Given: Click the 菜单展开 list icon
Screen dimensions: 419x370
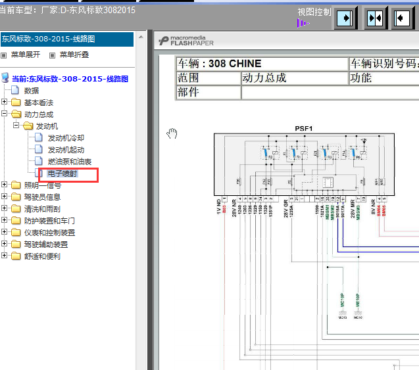Looking at the screenshot, I should (3, 55).
